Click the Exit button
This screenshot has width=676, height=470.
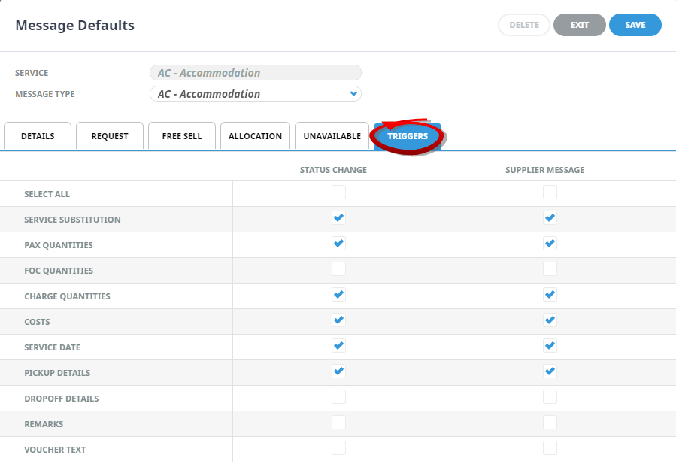click(579, 25)
